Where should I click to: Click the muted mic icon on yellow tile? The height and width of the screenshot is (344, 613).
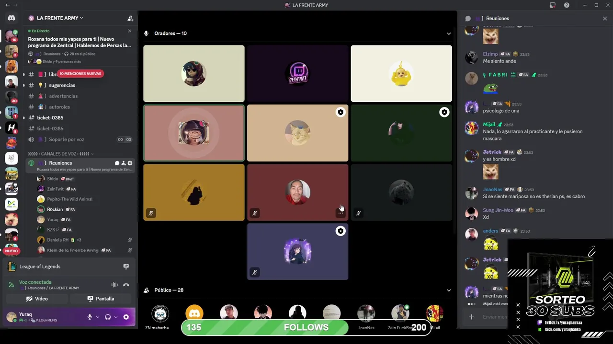[151, 213]
